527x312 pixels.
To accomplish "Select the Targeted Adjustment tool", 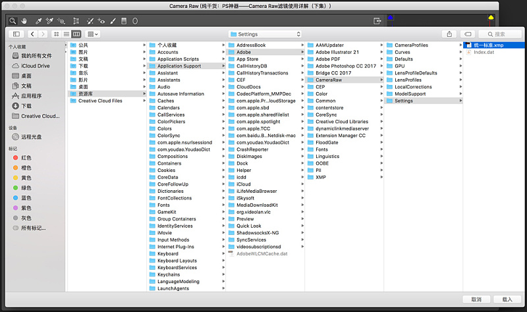I will pos(61,21).
